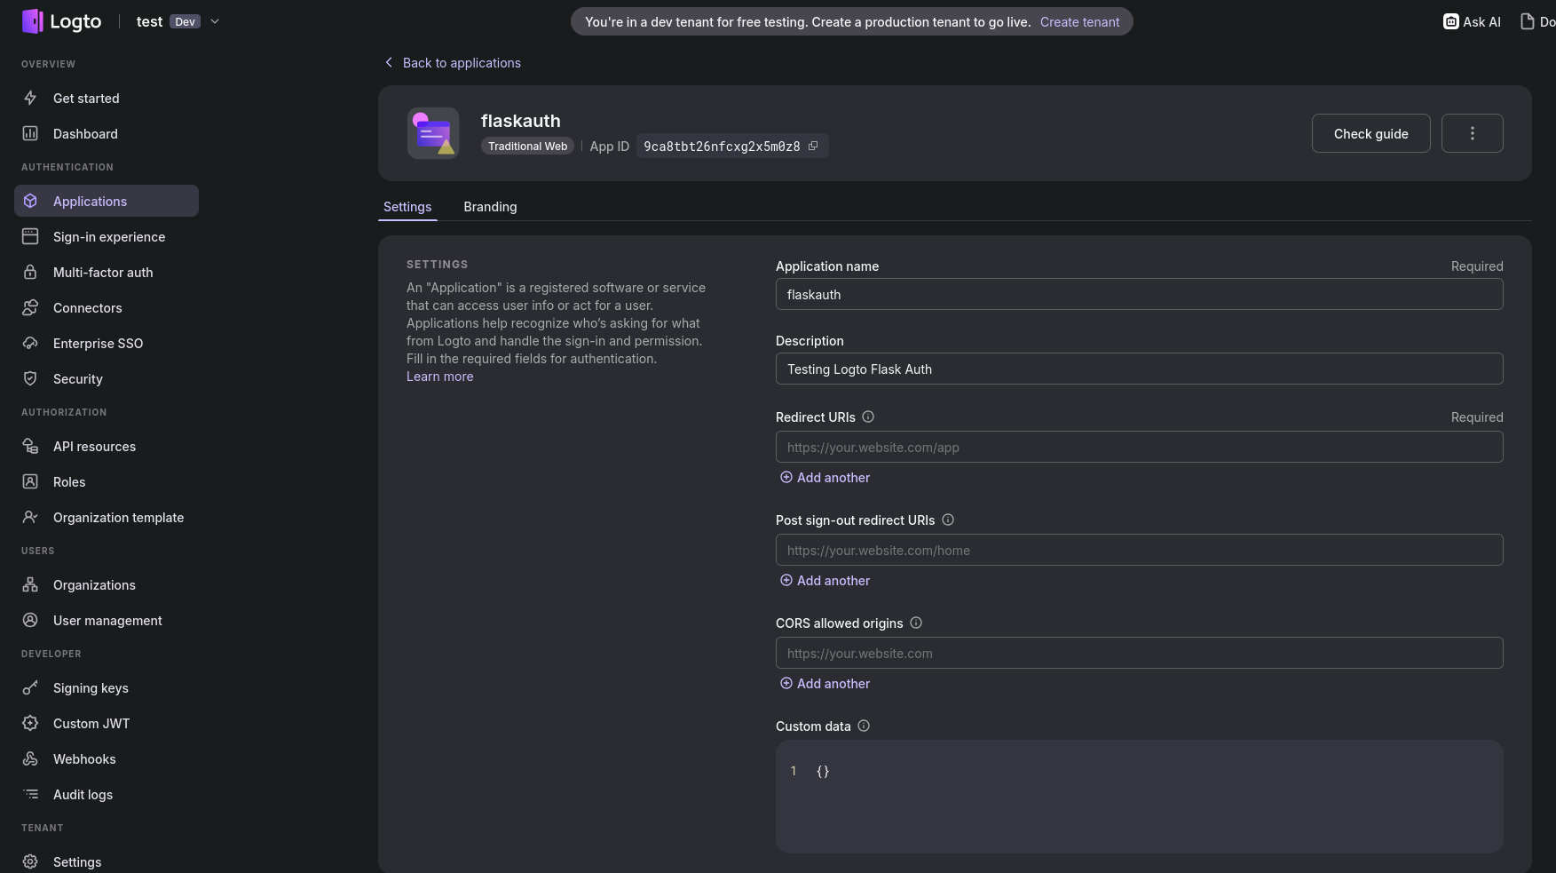Show the Redirect URIs info tooltip
Image resolution: width=1556 pixels, height=873 pixels.
(x=868, y=417)
